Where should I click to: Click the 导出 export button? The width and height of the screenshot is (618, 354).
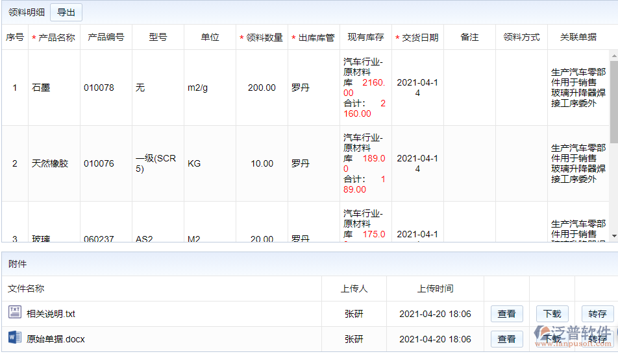pyautogui.click(x=66, y=12)
